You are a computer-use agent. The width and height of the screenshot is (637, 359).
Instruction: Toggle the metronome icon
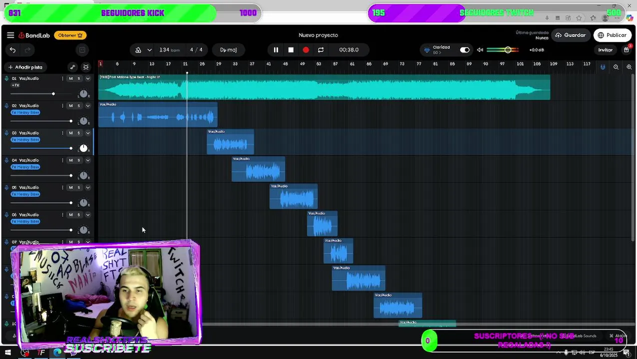(x=138, y=50)
